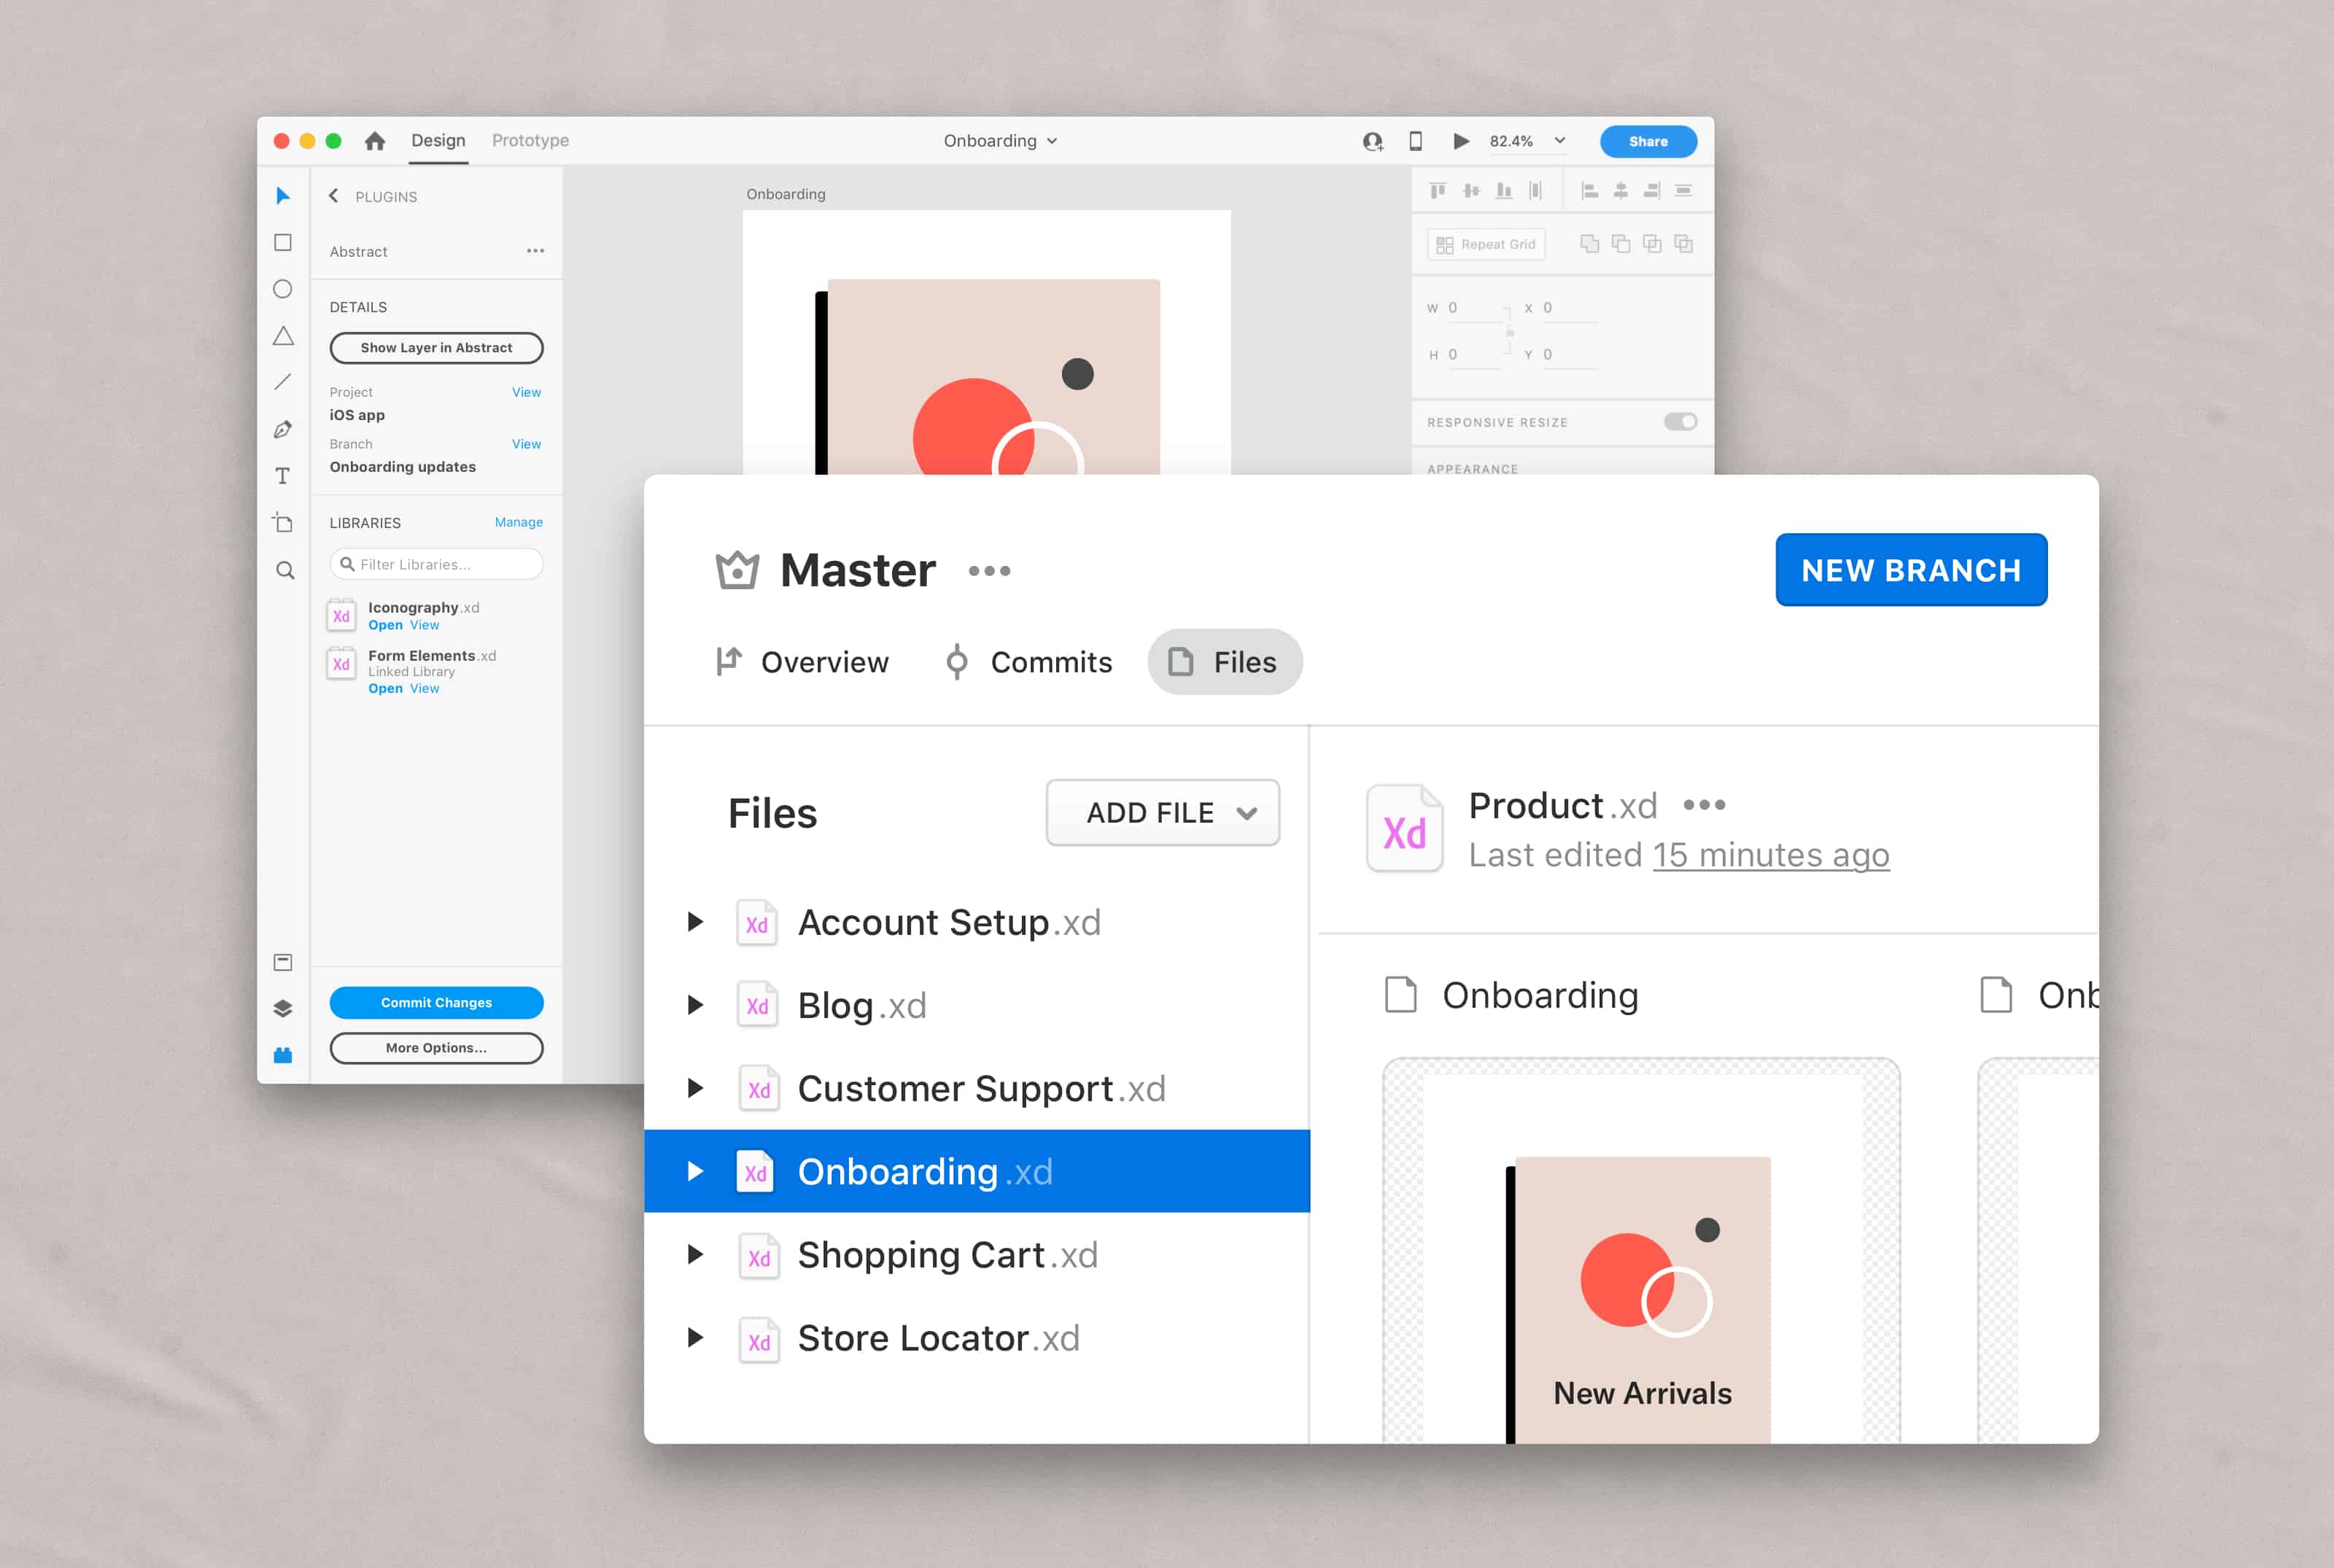Click the Commit Changes button
Image resolution: width=2334 pixels, height=1568 pixels.
click(x=436, y=1002)
